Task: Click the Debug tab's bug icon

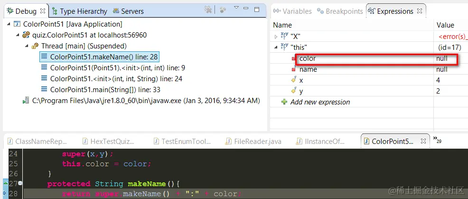Action: 10,11
